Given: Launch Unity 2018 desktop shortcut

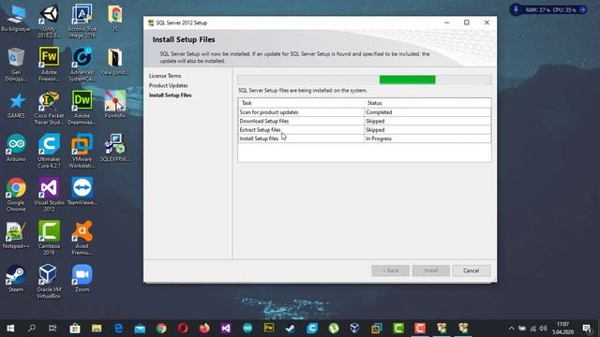Looking at the screenshot, I should pos(49,21).
